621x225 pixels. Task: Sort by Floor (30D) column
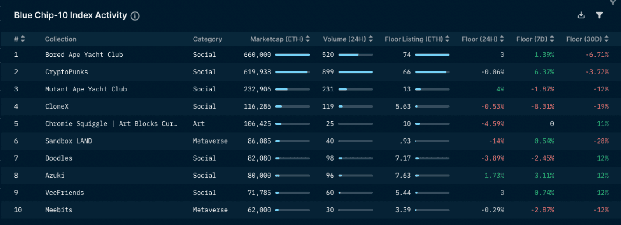[x=607, y=39]
